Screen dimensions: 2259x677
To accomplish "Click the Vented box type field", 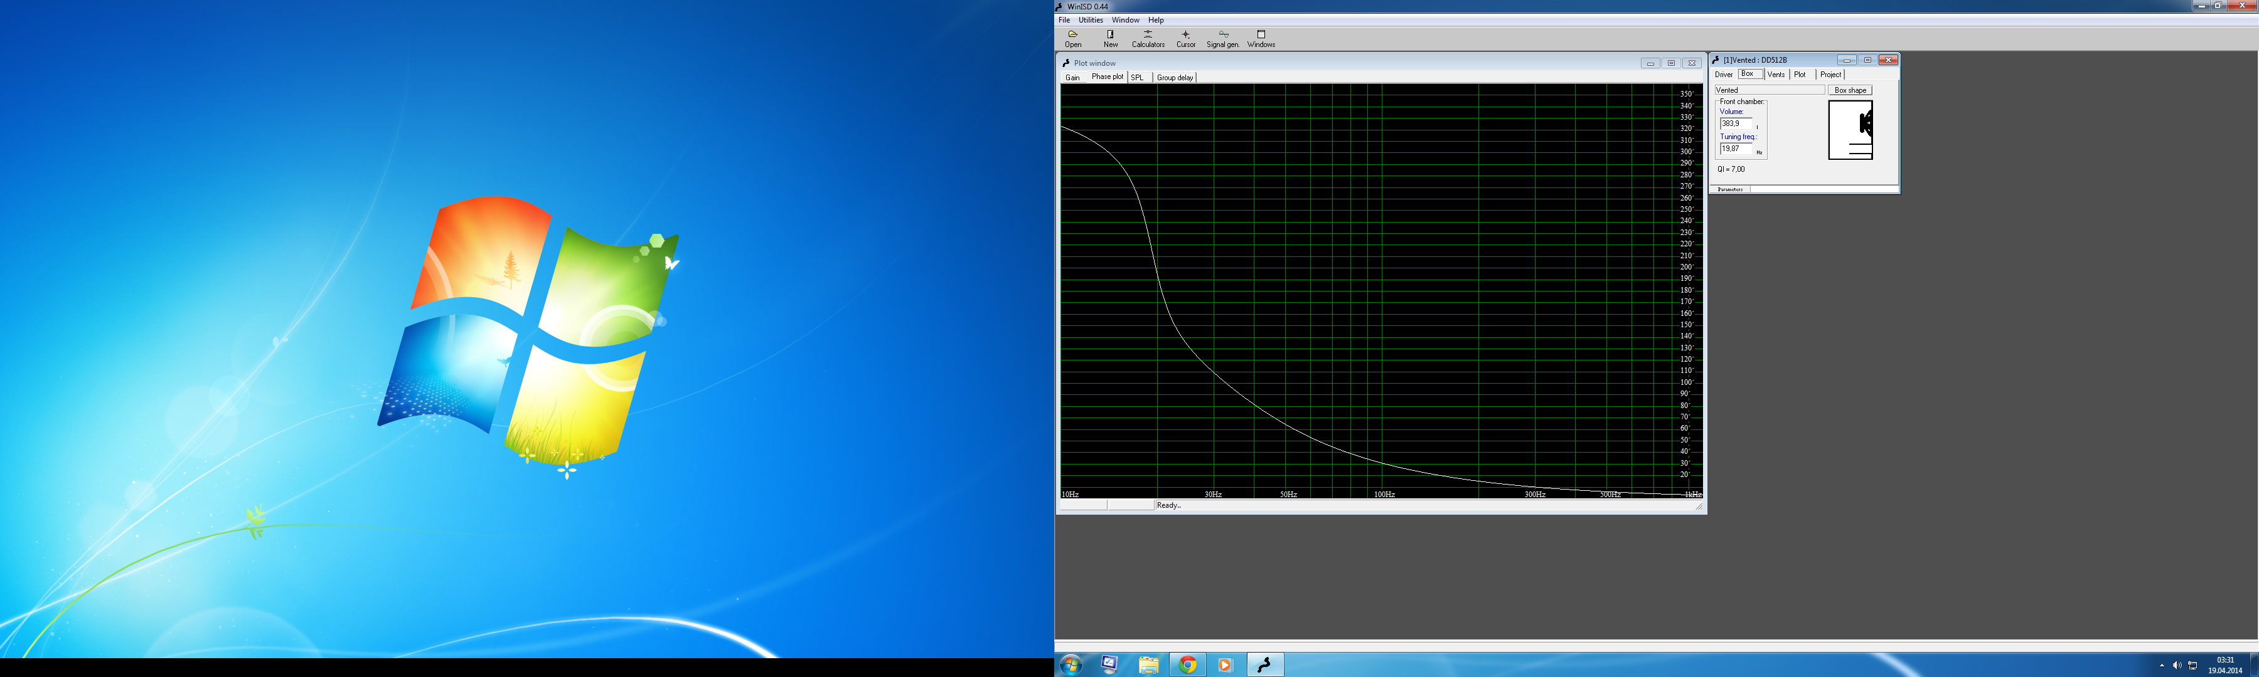I will tap(1770, 90).
